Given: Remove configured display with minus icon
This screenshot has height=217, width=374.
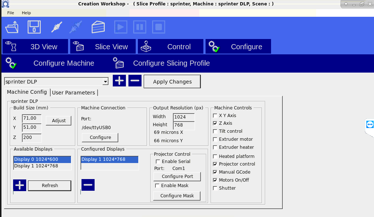Looking at the screenshot, I should (88, 185).
